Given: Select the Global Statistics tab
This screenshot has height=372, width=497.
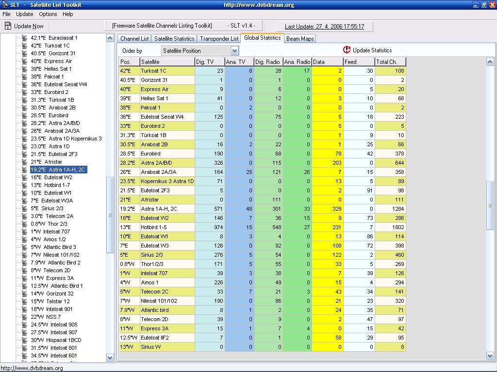Looking at the screenshot, I should click(263, 38).
